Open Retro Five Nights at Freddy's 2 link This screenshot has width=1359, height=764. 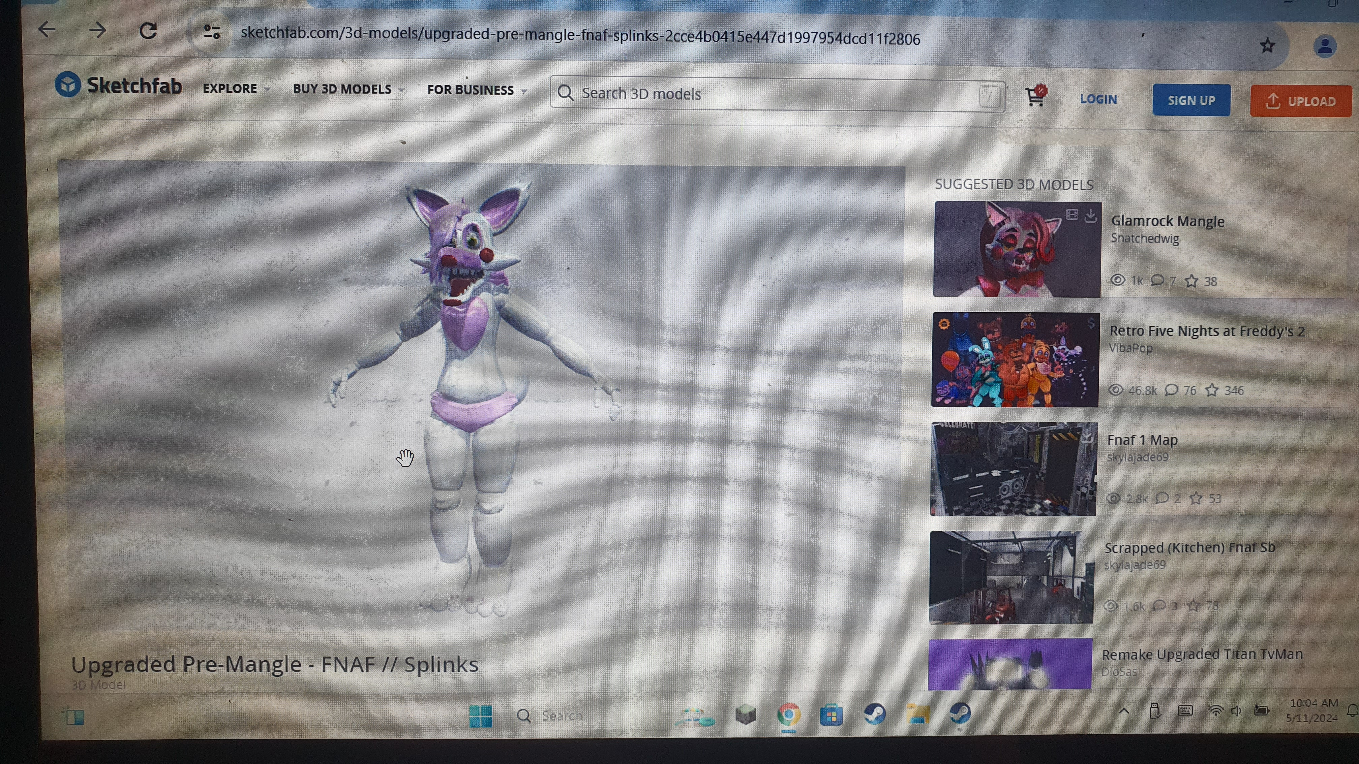point(1207,331)
